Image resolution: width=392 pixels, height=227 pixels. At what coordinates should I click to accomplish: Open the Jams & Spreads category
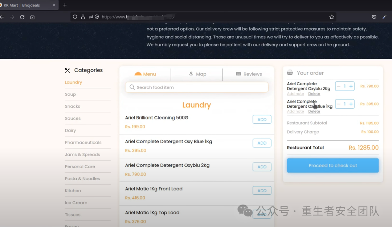click(x=82, y=154)
